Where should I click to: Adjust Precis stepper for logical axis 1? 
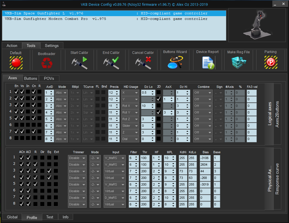coord(117,92)
